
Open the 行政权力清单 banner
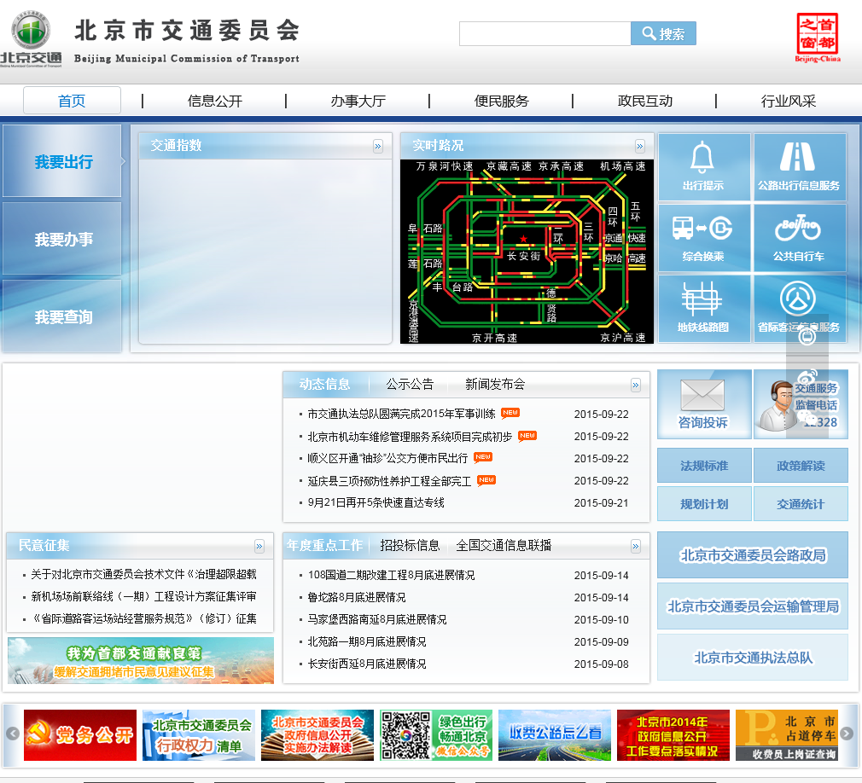click(199, 735)
